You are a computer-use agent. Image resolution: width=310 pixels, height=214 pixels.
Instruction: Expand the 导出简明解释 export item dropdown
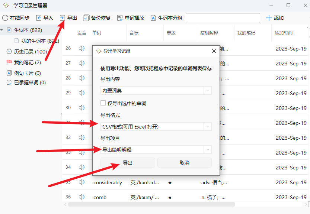tap(208, 149)
